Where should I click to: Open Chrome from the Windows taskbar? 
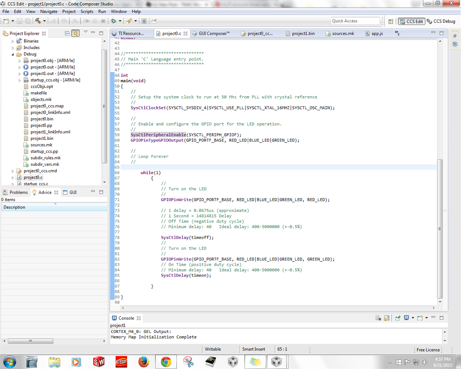(x=166, y=362)
